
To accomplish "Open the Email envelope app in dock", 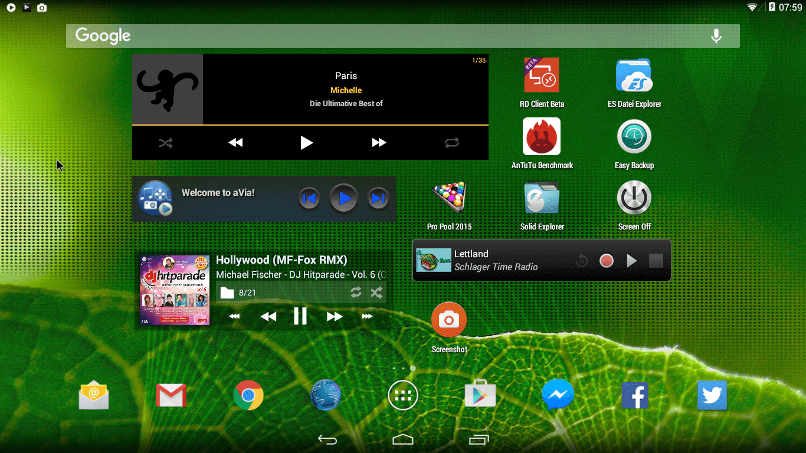I will (94, 395).
